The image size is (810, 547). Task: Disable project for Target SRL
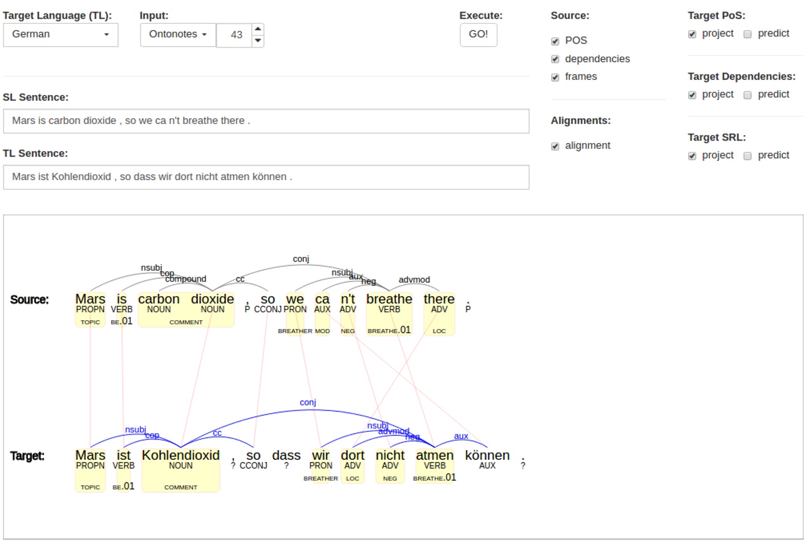click(692, 155)
